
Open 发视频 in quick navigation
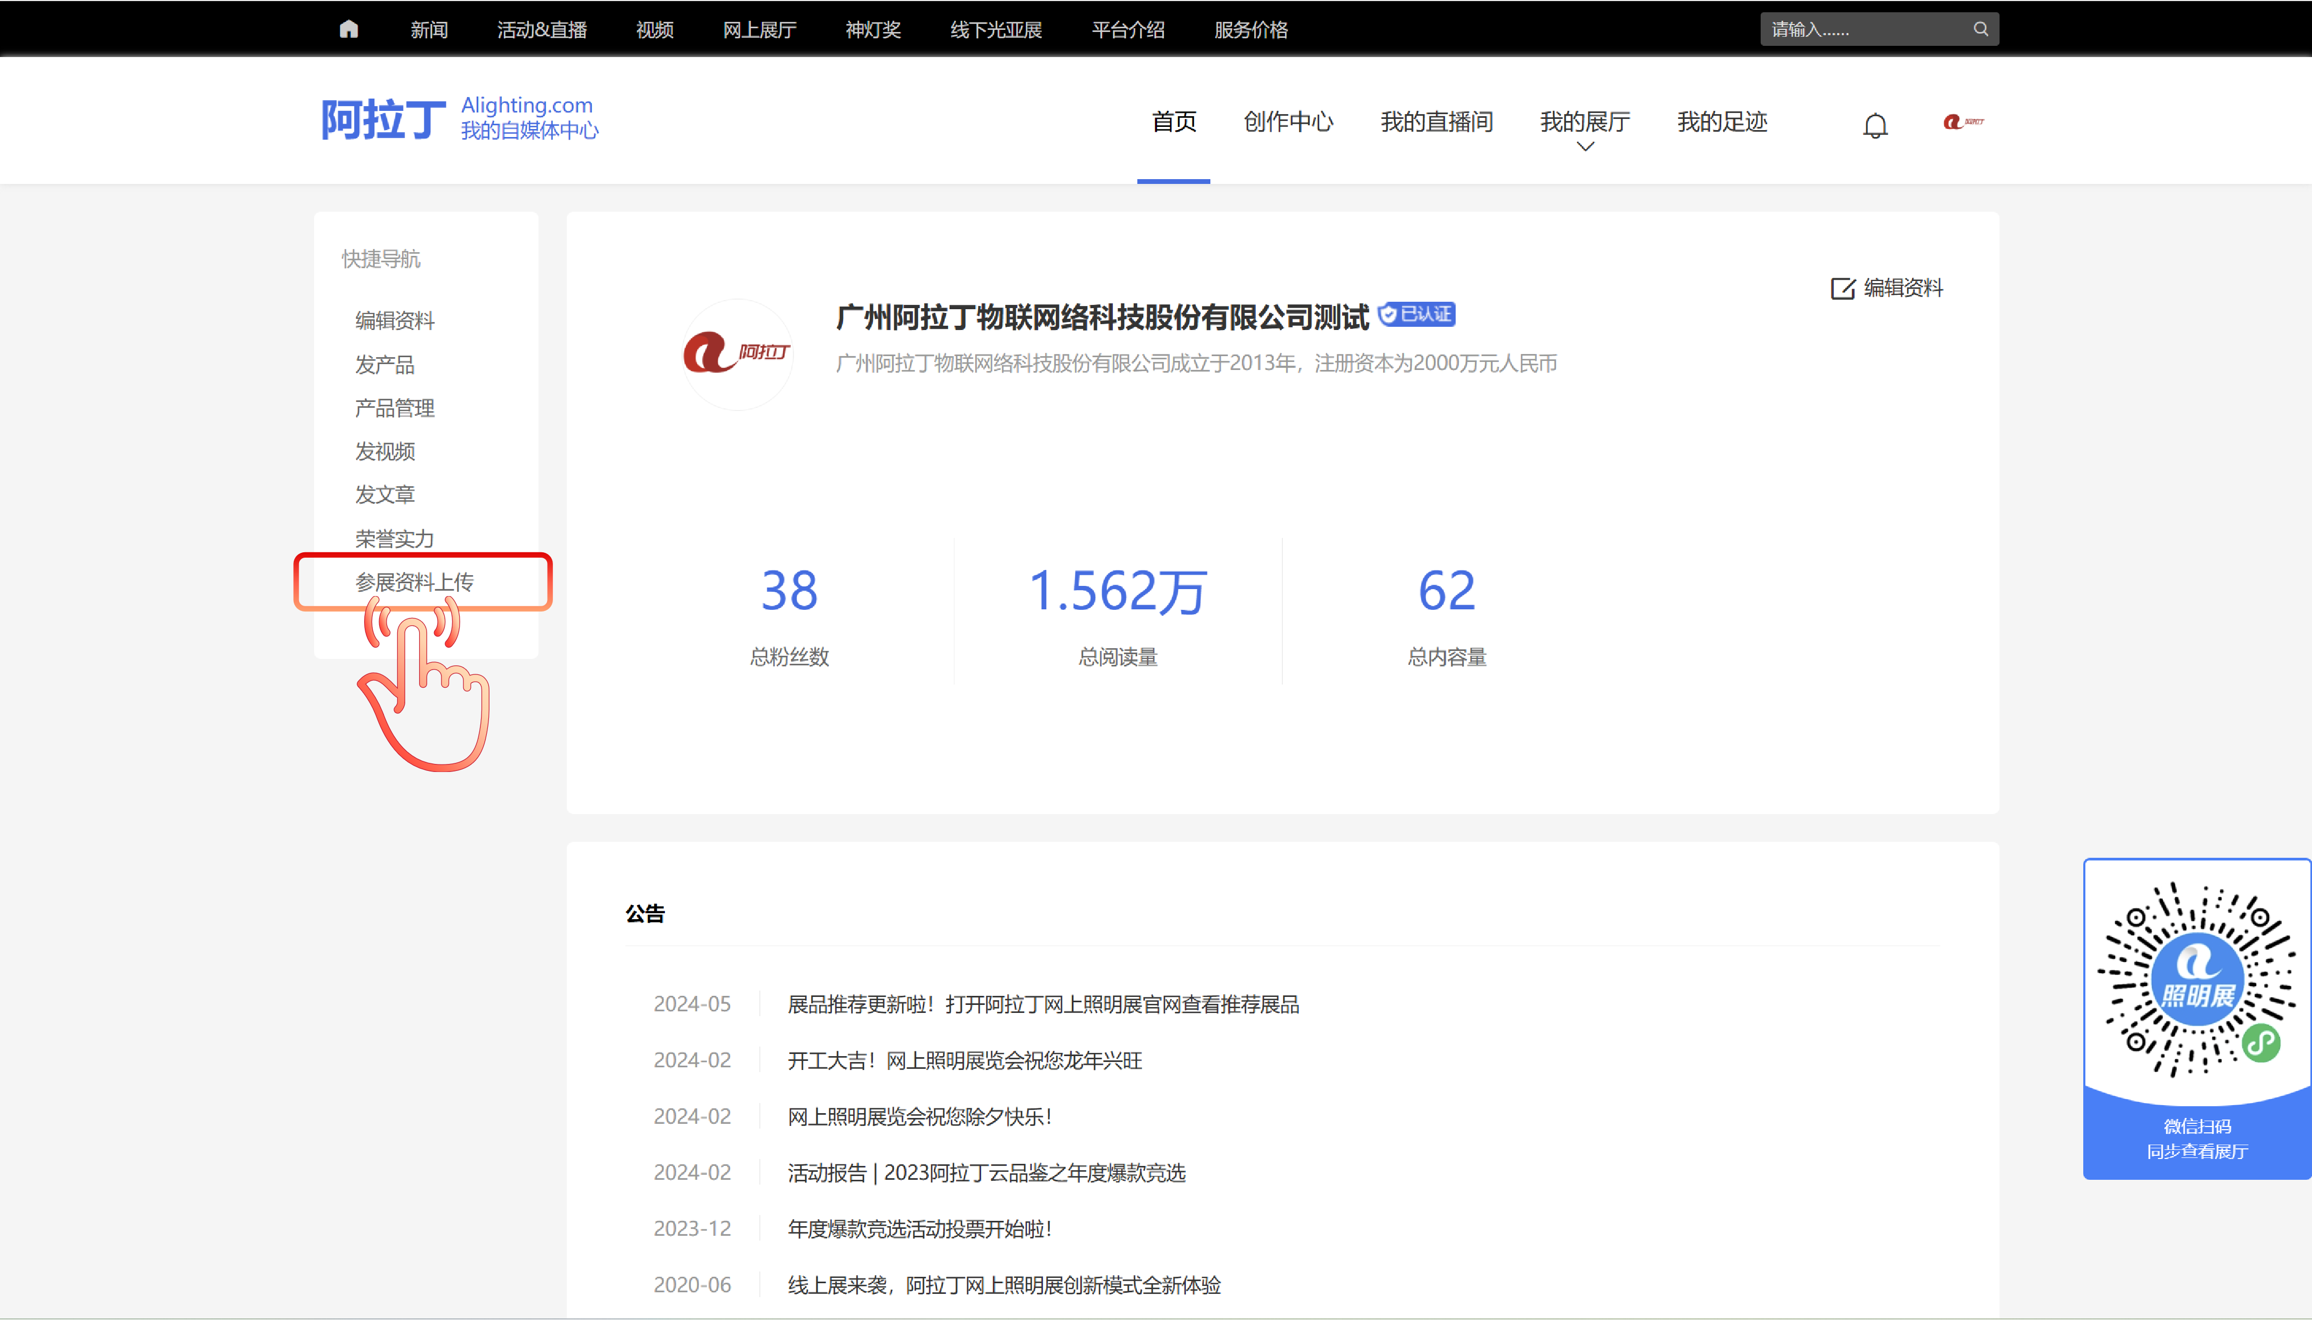(386, 450)
